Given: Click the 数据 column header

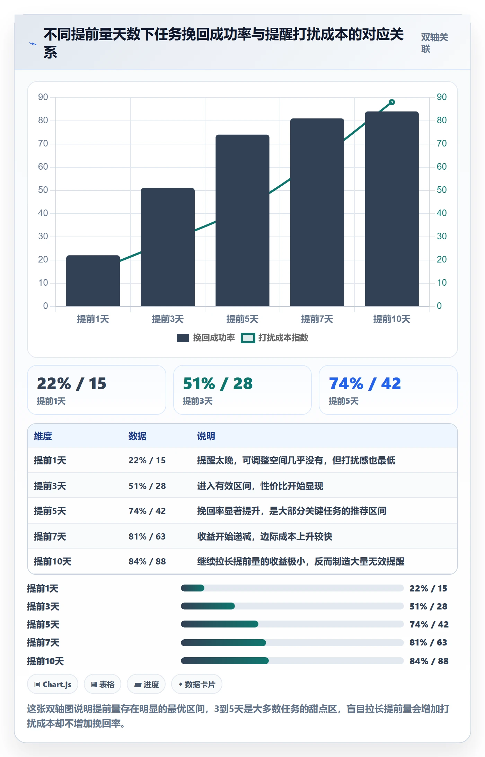Looking at the screenshot, I should [137, 436].
